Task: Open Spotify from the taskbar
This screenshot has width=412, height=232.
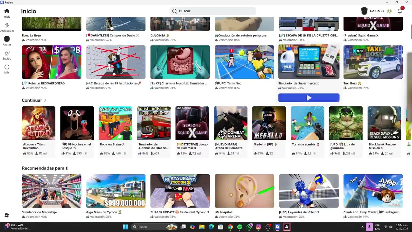Action: [x=239, y=227]
